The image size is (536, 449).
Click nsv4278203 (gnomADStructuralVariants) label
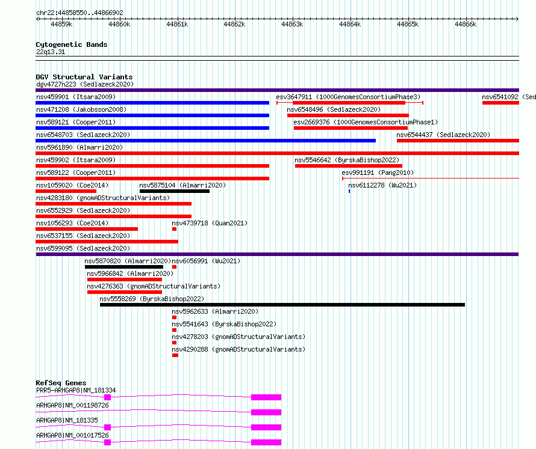click(238, 337)
